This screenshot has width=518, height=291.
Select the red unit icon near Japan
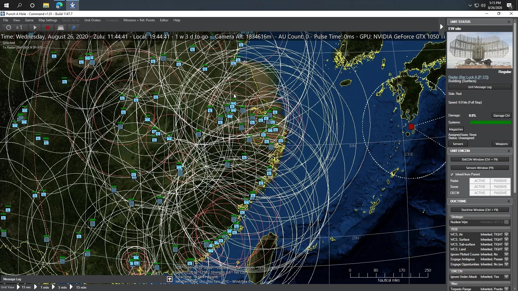[x=411, y=127]
